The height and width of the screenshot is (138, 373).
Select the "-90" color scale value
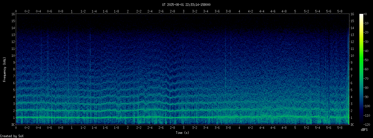point(366,97)
